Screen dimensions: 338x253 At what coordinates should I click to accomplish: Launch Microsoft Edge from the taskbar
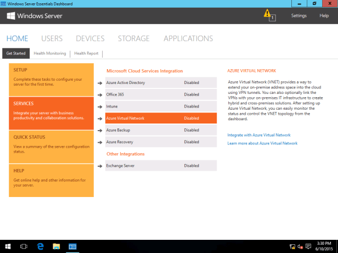40,247
